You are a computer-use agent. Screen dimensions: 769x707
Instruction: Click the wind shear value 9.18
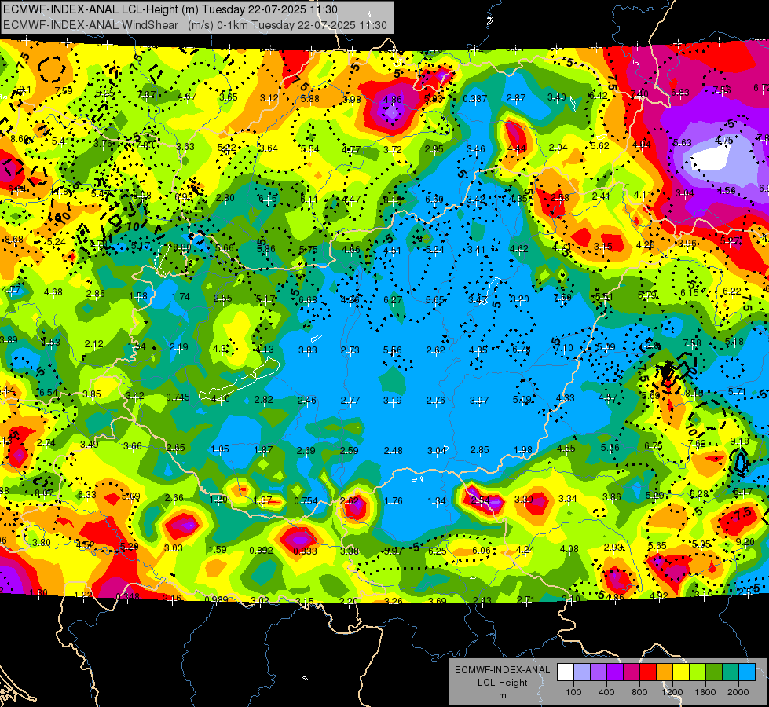point(740,441)
